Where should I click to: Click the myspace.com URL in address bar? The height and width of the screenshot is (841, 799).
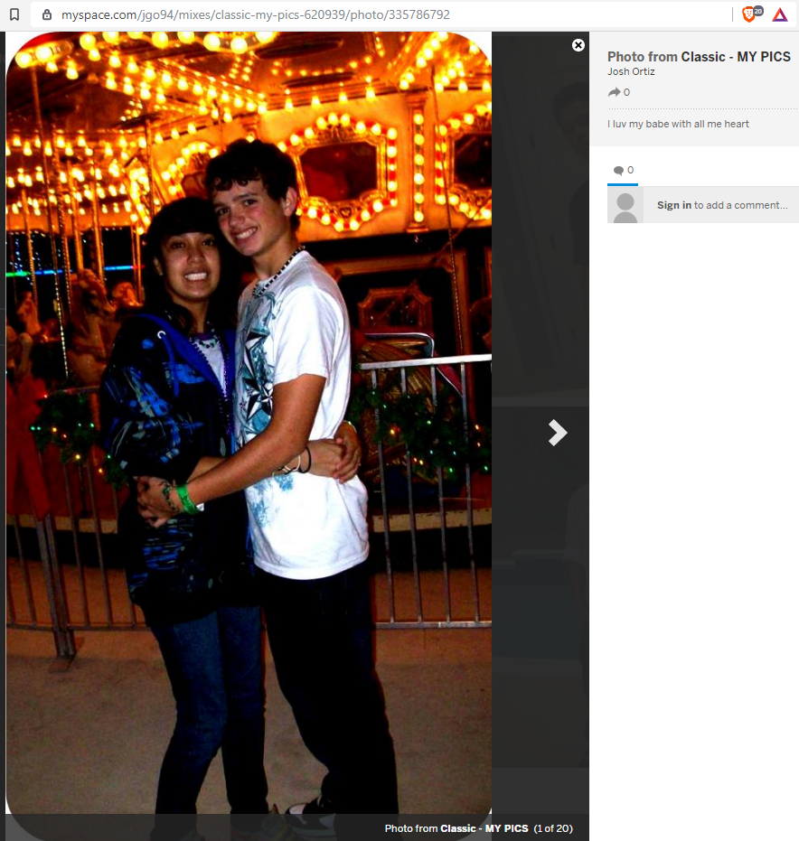point(256,14)
